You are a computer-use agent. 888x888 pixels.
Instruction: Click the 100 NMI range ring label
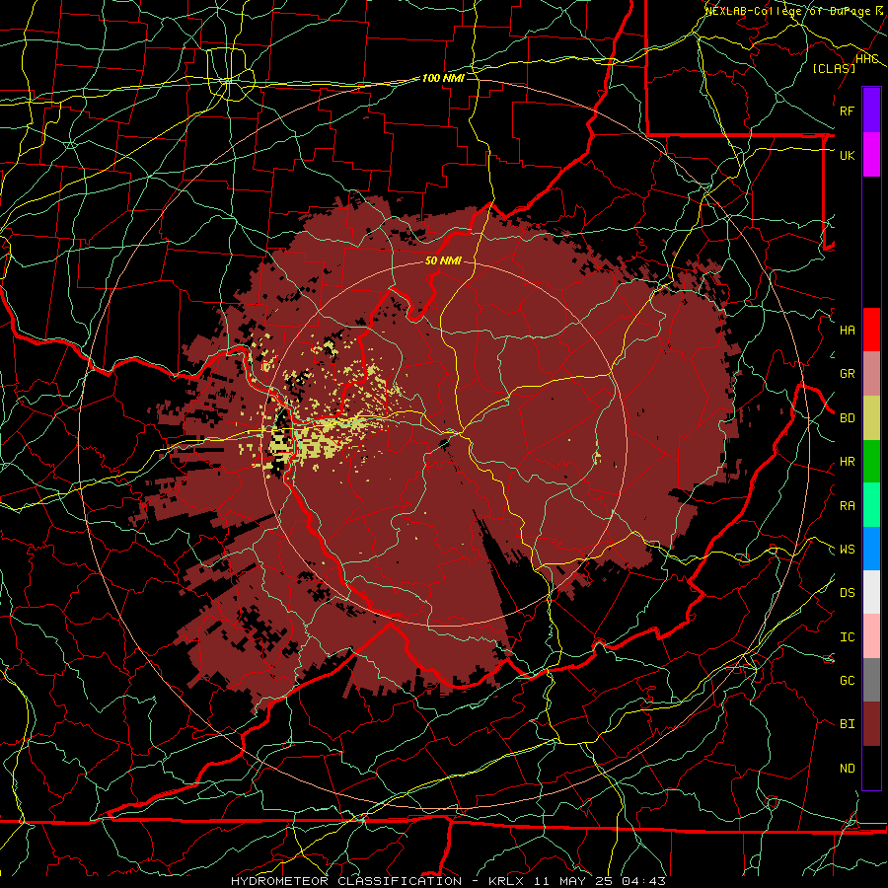coord(443,78)
